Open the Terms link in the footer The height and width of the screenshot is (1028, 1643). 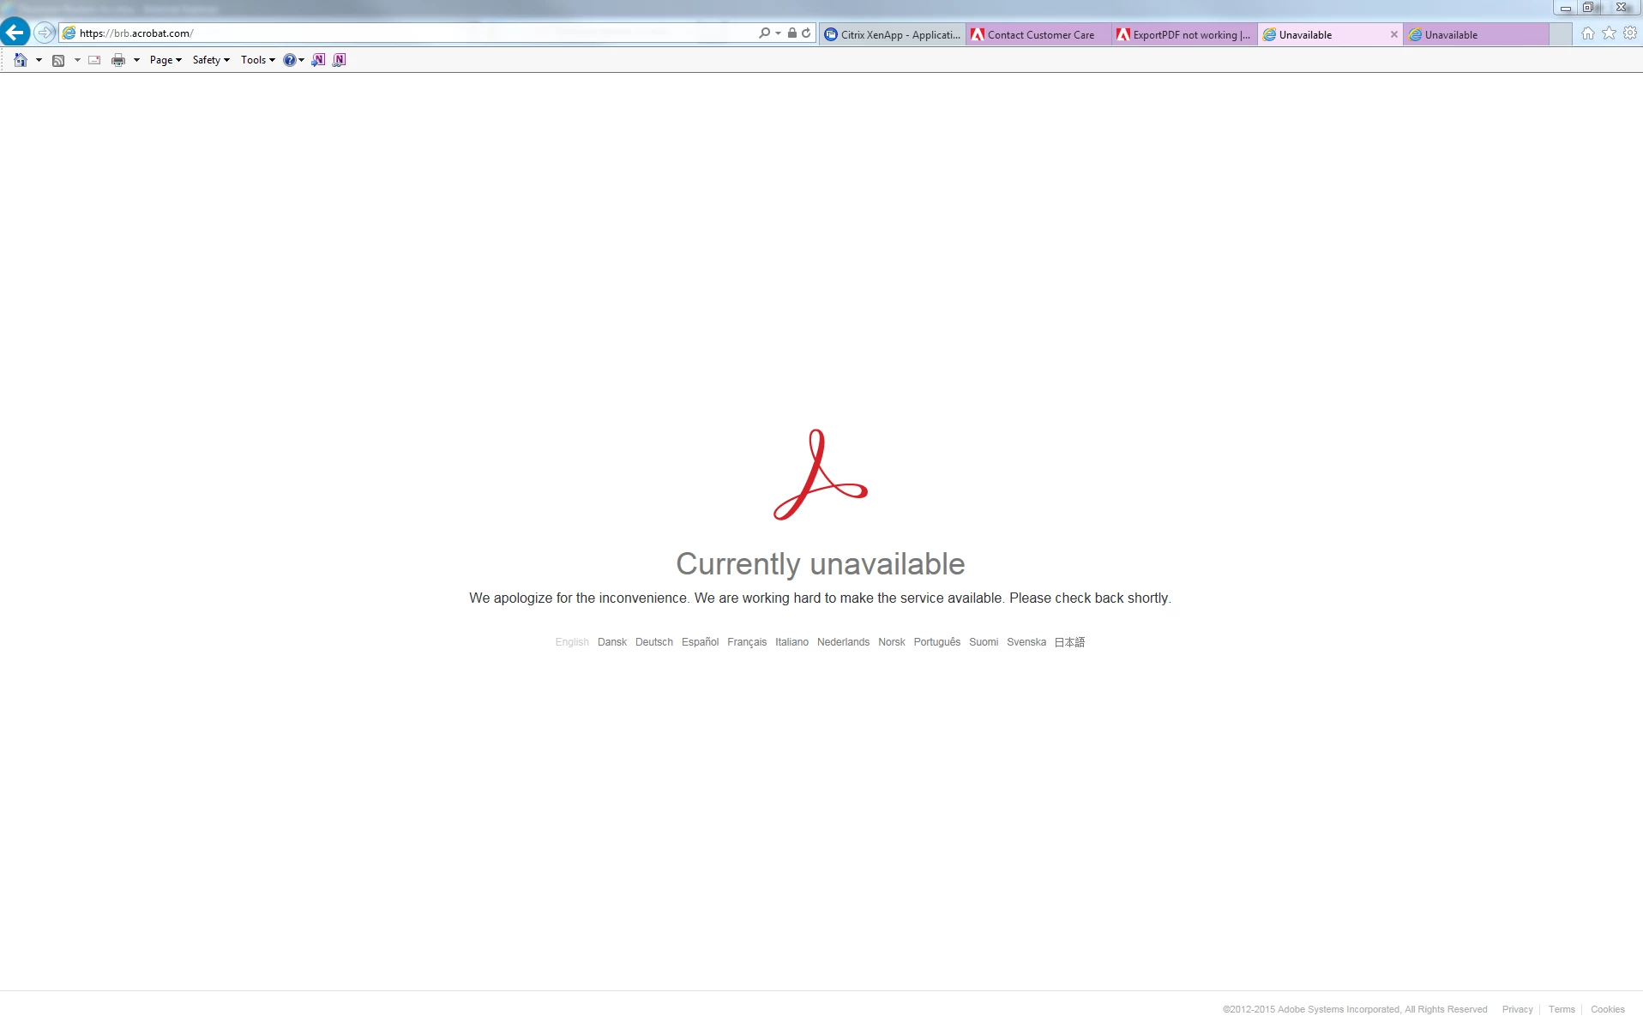pyautogui.click(x=1562, y=1009)
